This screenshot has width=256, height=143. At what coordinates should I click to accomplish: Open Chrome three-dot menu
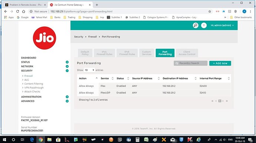[250, 11]
